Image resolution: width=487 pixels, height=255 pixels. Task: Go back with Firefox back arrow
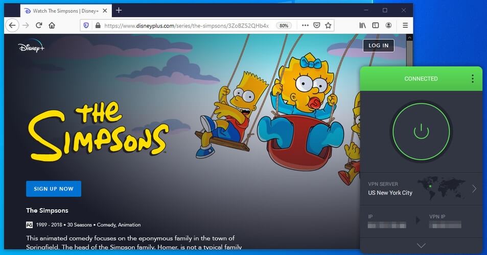tap(12, 25)
